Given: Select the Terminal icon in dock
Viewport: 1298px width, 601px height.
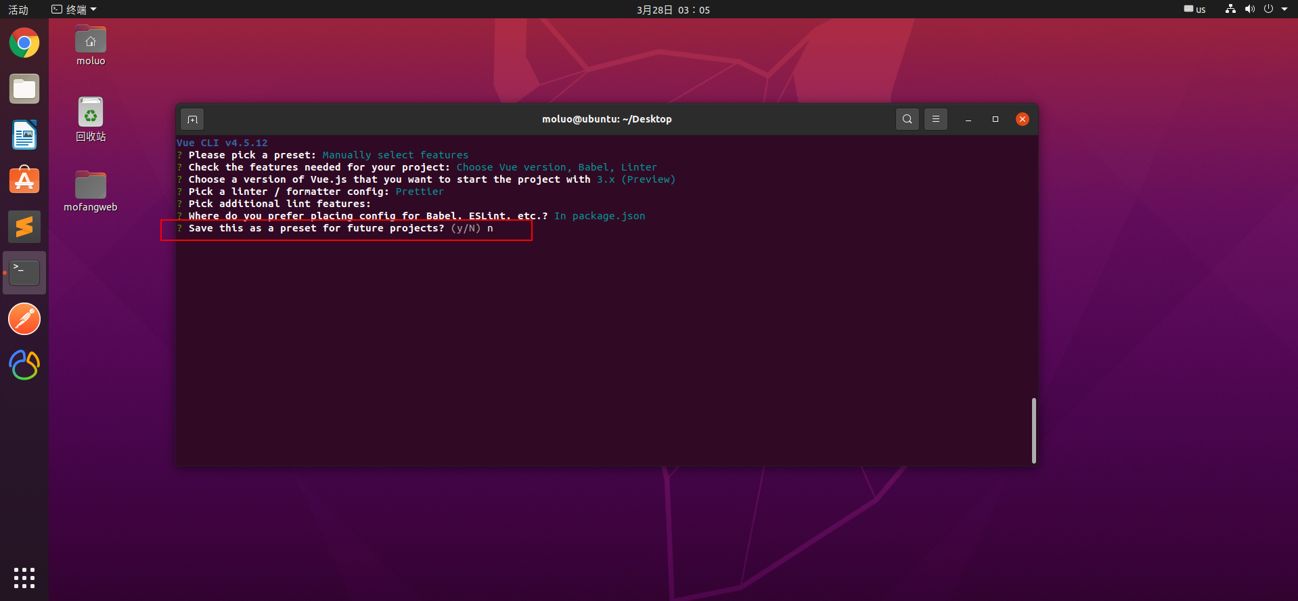Looking at the screenshot, I should [24, 273].
